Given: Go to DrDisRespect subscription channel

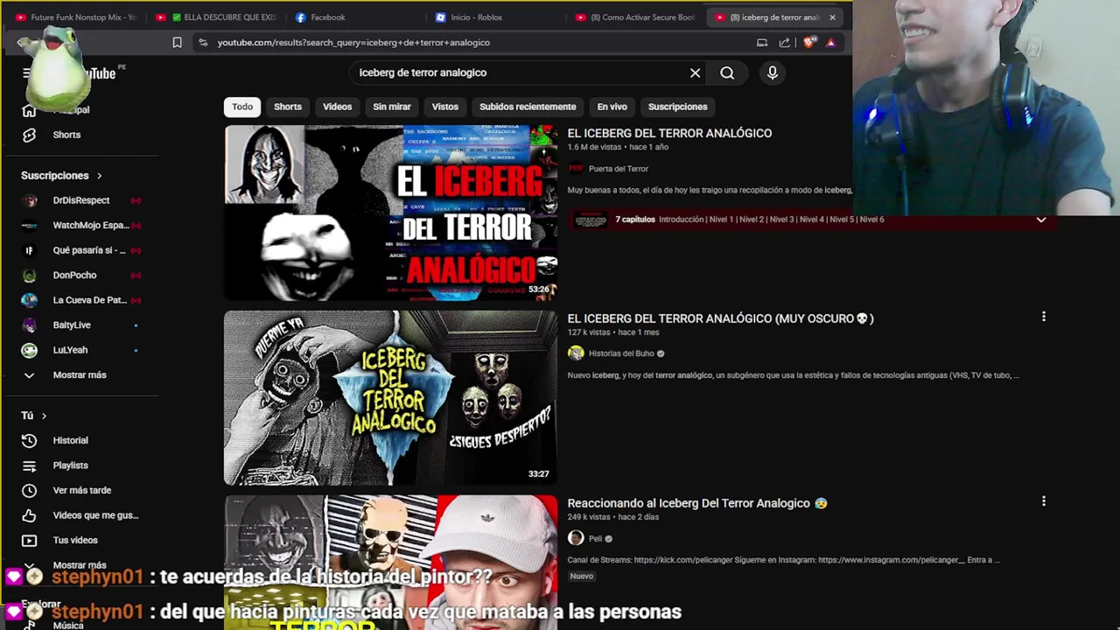Looking at the screenshot, I should (x=80, y=200).
